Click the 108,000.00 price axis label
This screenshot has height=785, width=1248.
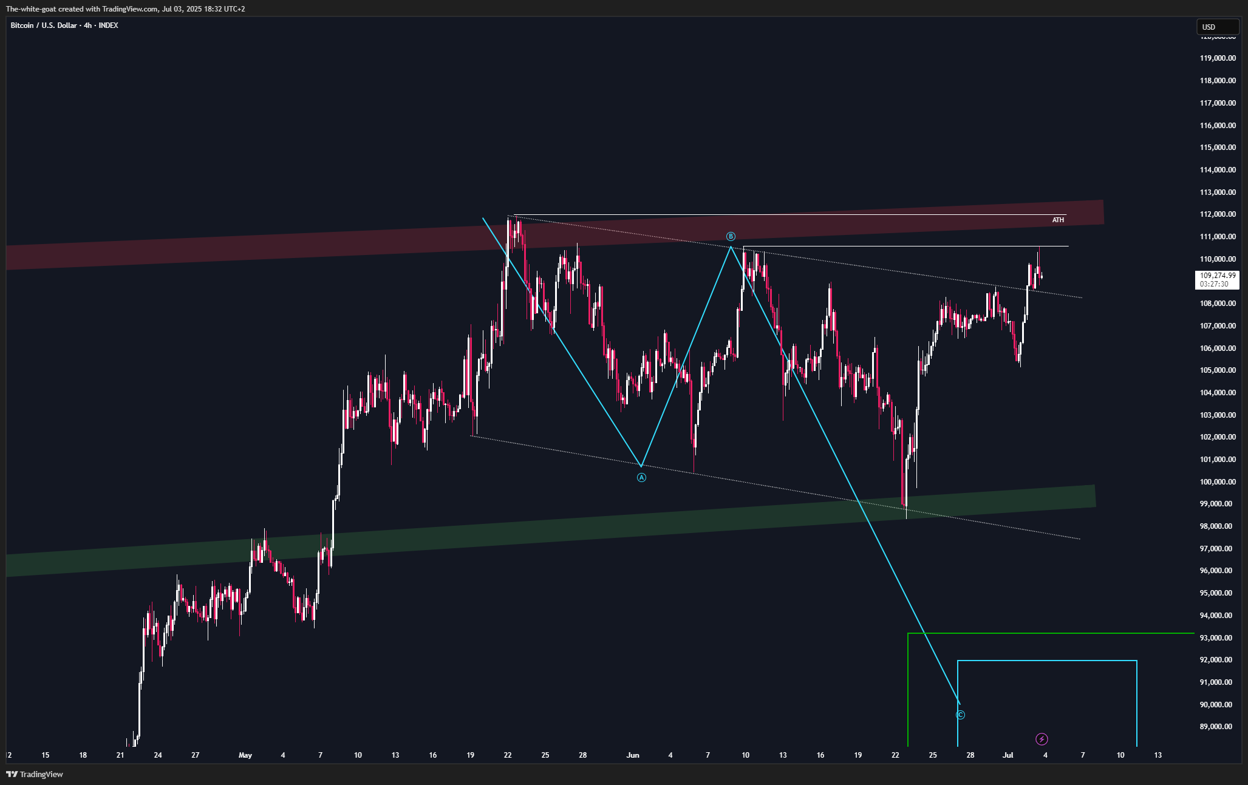click(x=1218, y=304)
